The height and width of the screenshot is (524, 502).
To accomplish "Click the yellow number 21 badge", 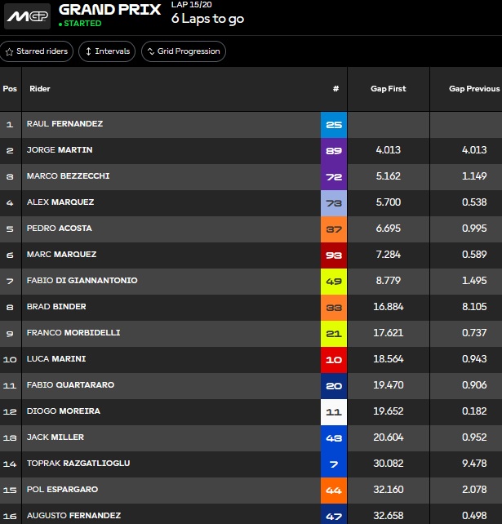I will 334,334.
